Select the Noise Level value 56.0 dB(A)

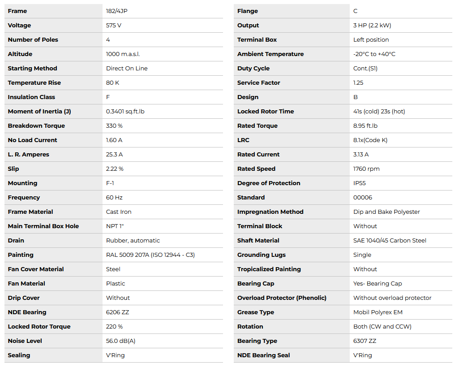(x=121, y=341)
